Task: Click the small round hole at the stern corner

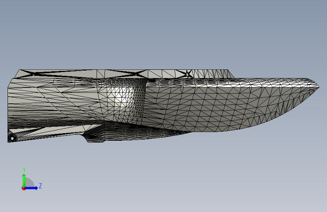Action: point(12,138)
